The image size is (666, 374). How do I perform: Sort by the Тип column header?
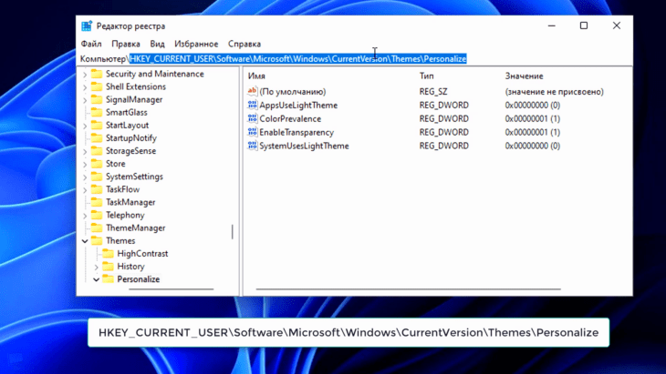[426, 76]
